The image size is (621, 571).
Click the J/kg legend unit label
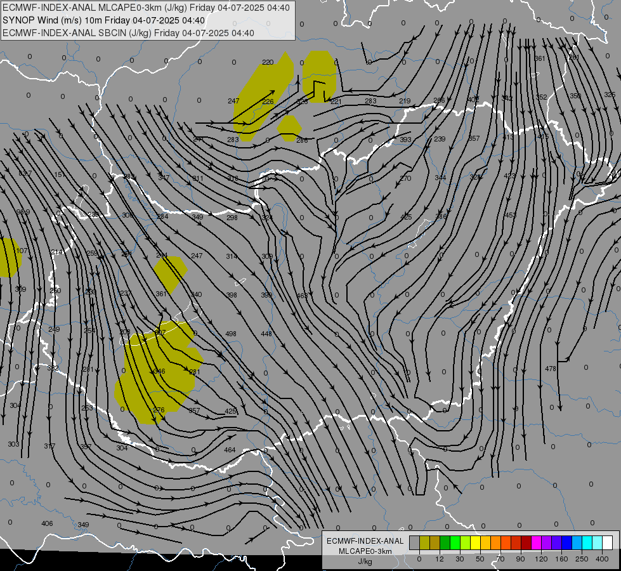coord(365,561)
